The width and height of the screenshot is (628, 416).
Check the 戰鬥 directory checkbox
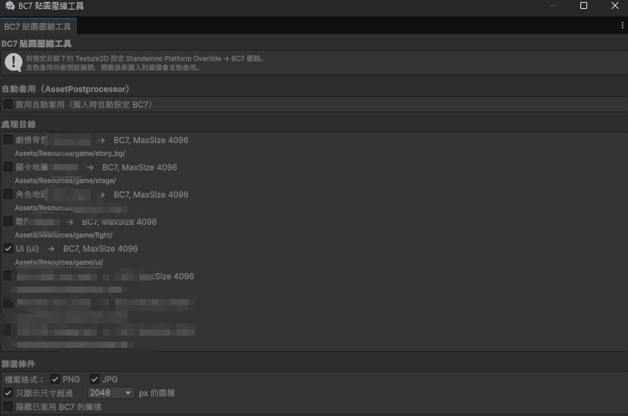(8, 221)
